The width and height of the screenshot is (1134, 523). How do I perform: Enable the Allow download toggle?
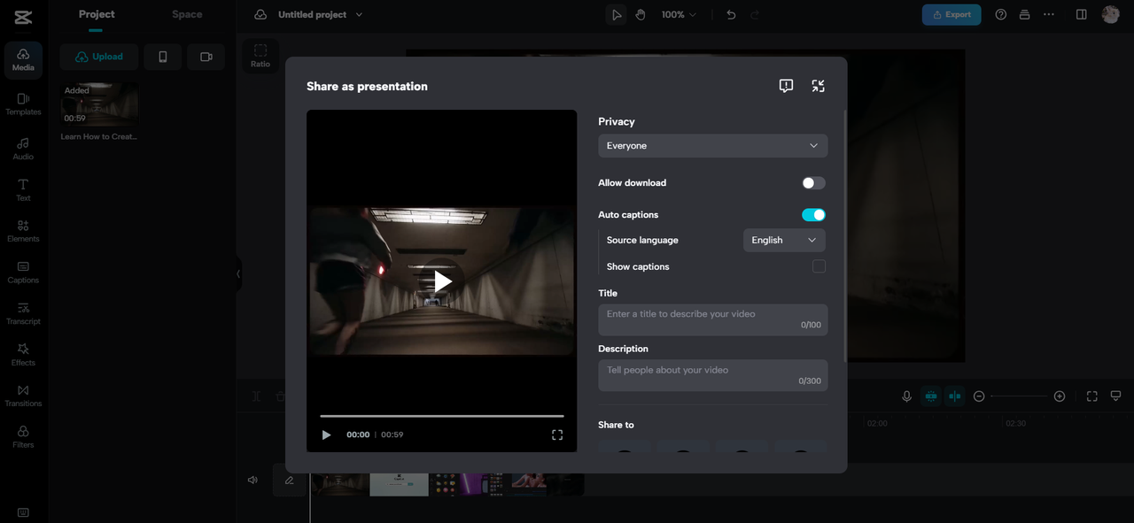point(813,183)
